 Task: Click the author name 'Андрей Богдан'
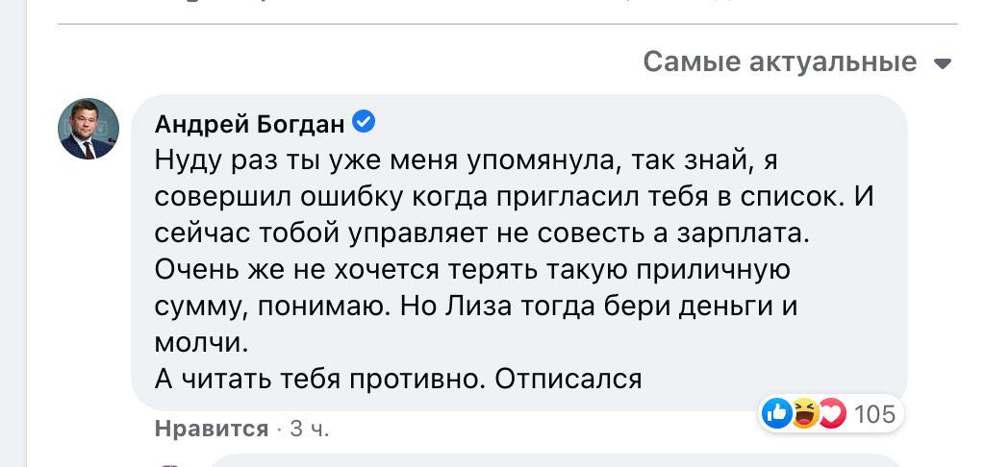249,124
